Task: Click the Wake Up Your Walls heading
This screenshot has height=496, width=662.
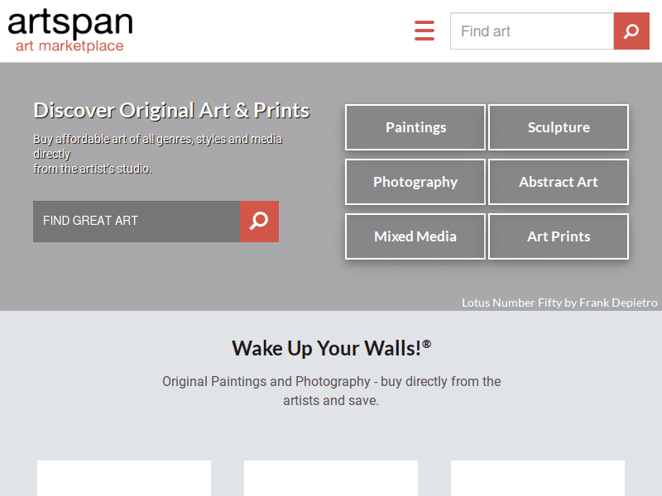Action: pos(331,348)
